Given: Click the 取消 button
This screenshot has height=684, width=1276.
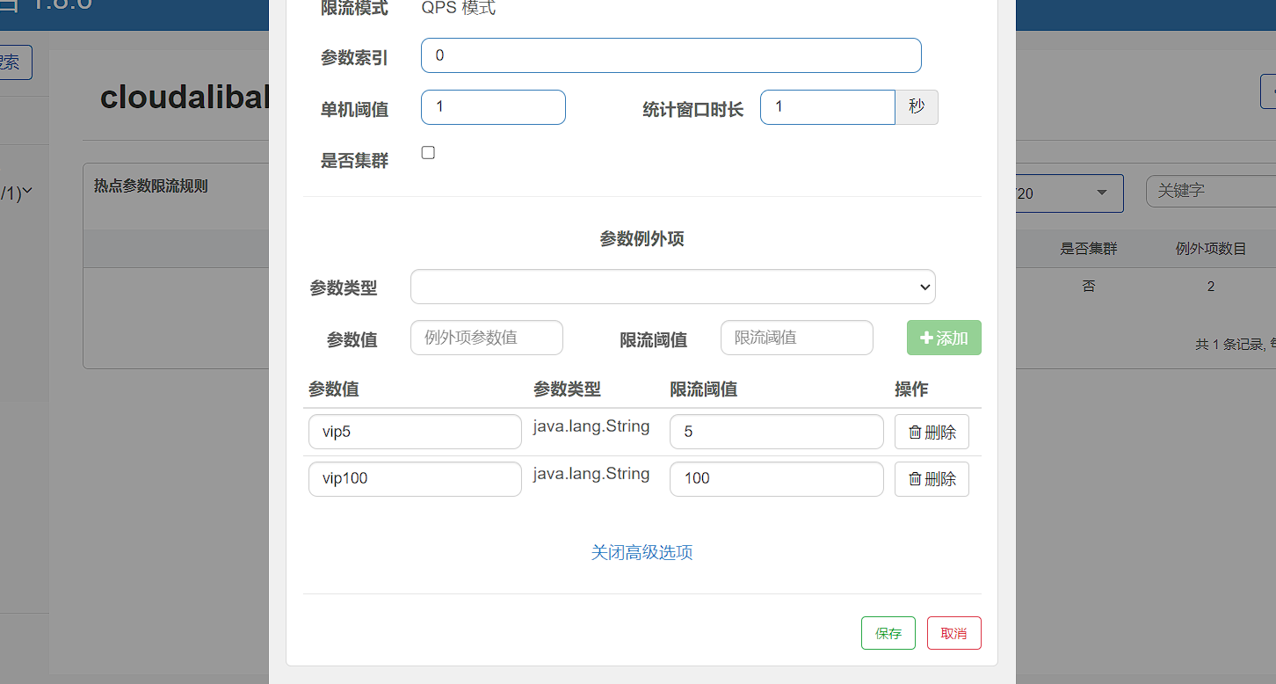Looking at the screenshot, I should tap(953, 633).
